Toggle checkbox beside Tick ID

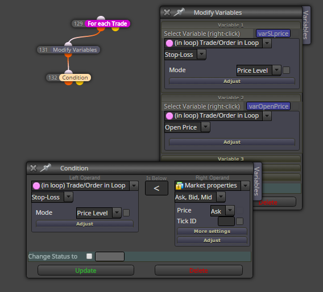239,222
